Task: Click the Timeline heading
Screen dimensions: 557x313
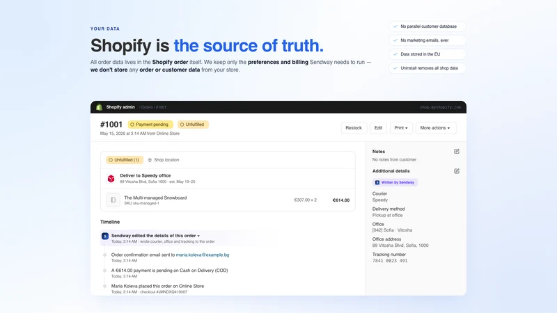Action: pyautogui.click(x=110, y=222)
